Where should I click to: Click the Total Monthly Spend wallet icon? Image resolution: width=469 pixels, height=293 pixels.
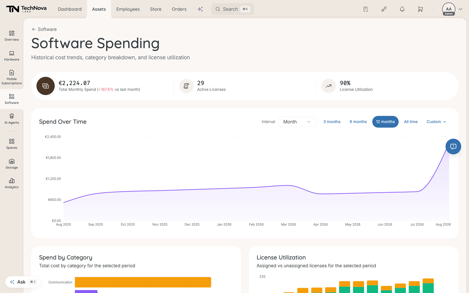point(46,86)
